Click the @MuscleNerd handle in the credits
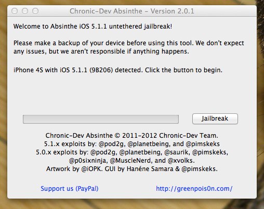 coord(131,161)
